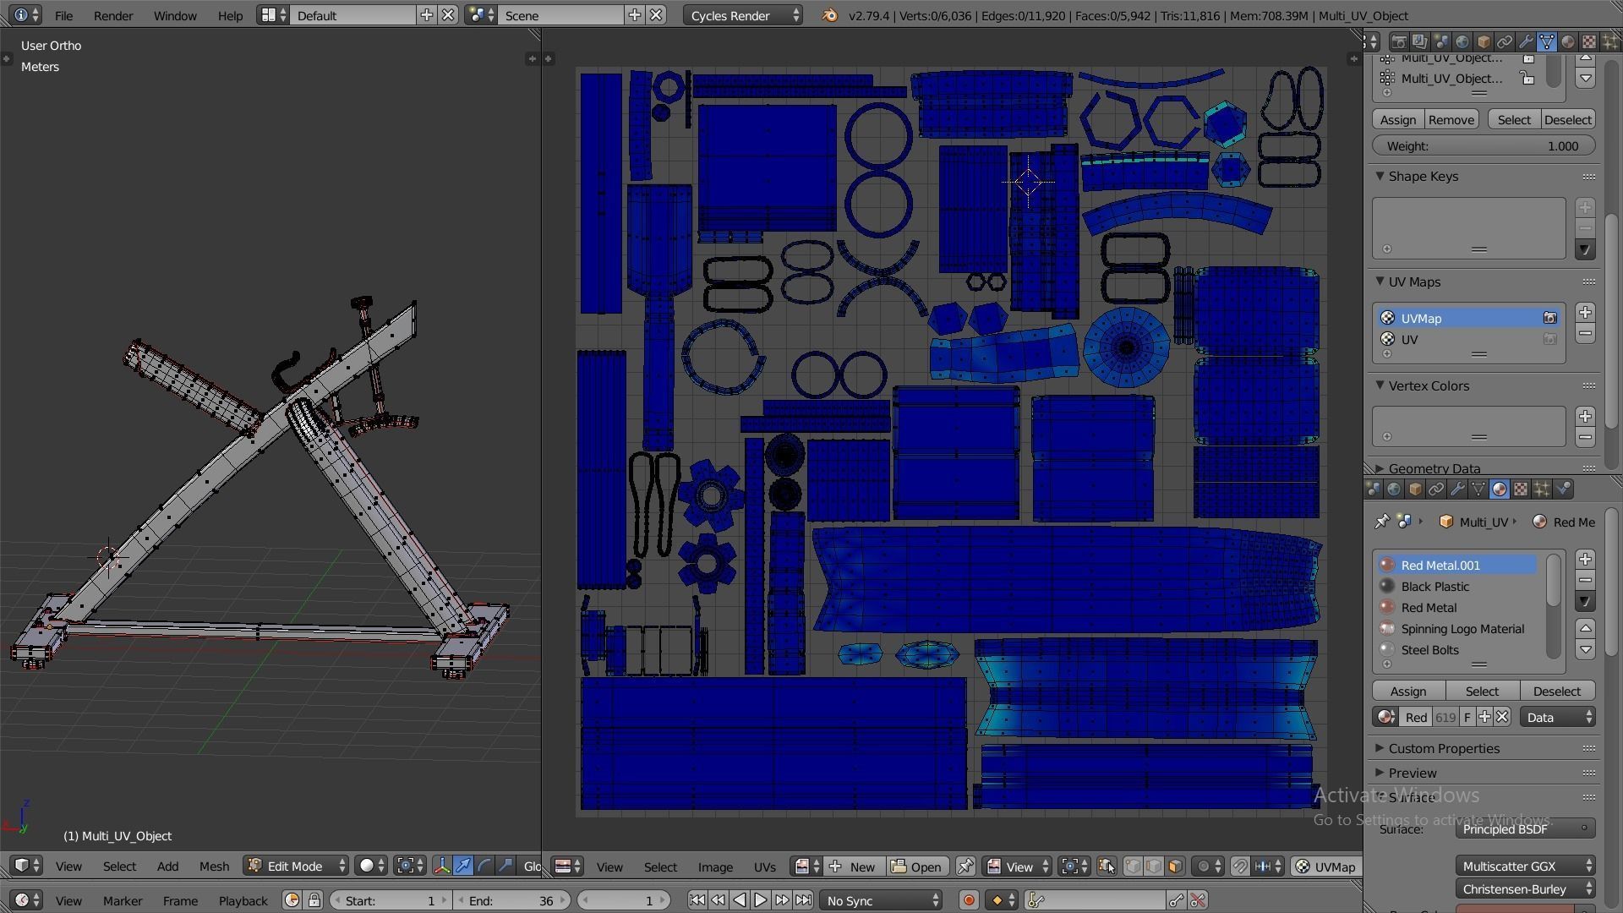Open the render camera tab in properties
Image resolution: width=1623 pixels, height=913 pixels.
click(x=1399, y=41)
